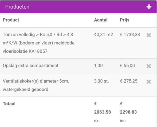Select the 2298,83 inc. total
The height and width of the screenshot is (127, 157).
pos(128,112)
